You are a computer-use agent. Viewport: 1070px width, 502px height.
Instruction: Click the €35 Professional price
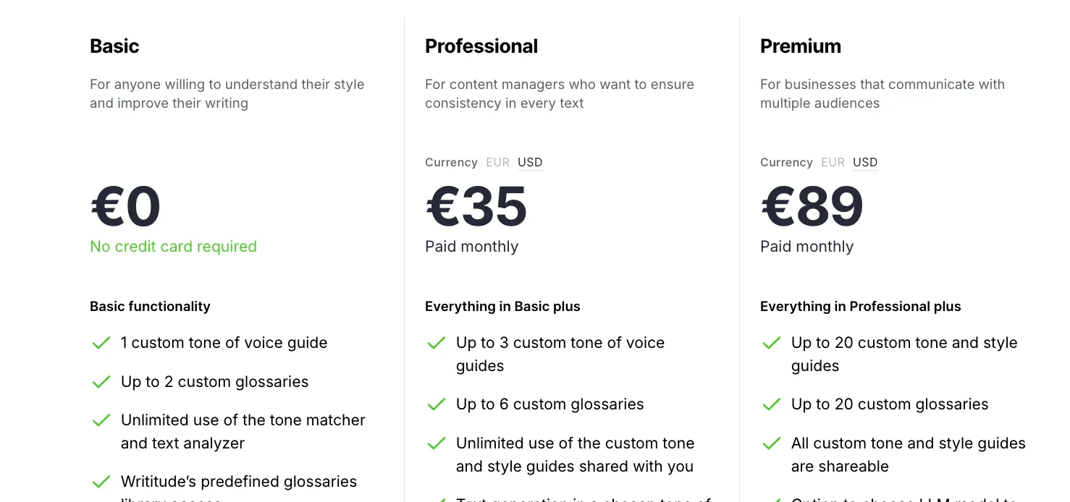(x=476, y=206)
